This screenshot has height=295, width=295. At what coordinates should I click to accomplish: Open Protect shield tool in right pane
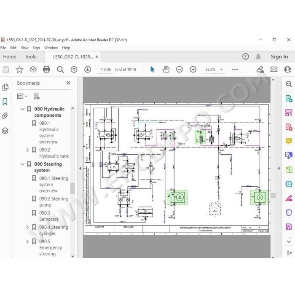coord(289,212)
